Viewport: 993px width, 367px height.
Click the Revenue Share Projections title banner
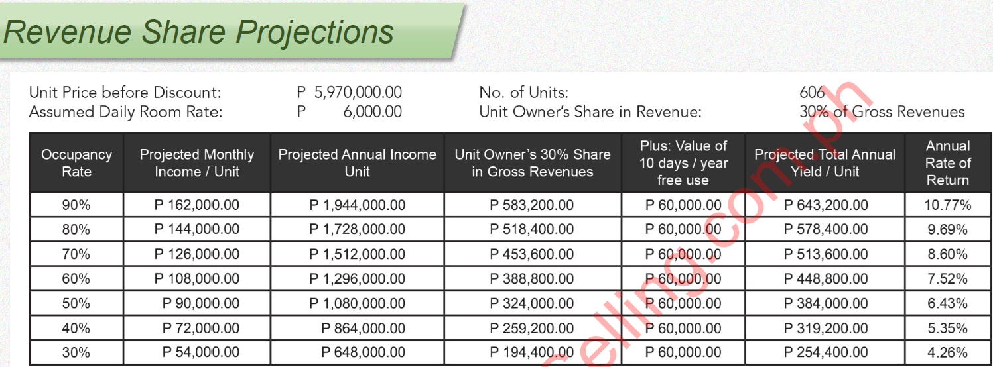click(199, 32)
